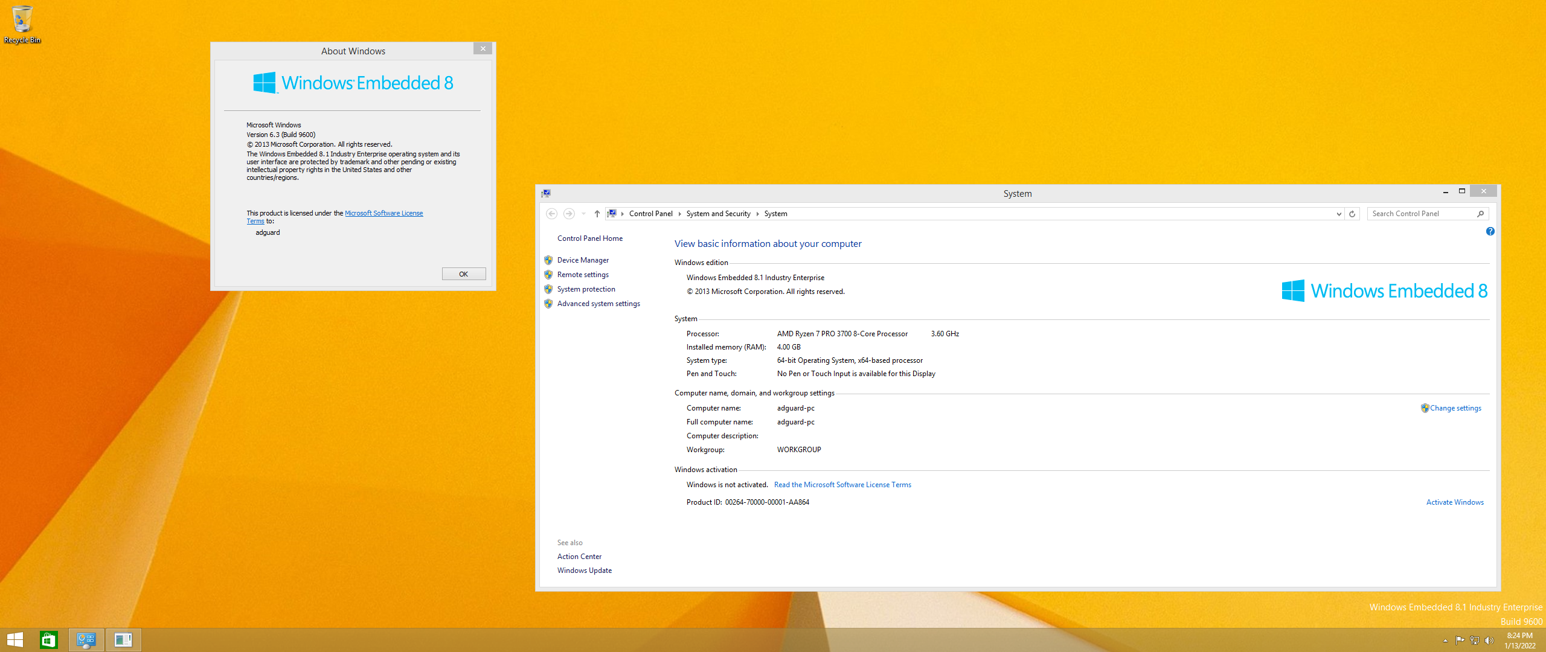Viewport: 1546px width, 652px height.
Task: Open Remote settings
Action: [x=583, y=275]
